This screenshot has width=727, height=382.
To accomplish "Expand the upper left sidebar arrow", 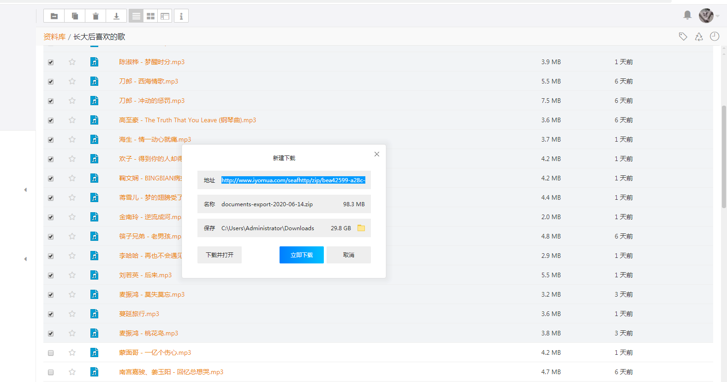I will click(x=25, y=190).
